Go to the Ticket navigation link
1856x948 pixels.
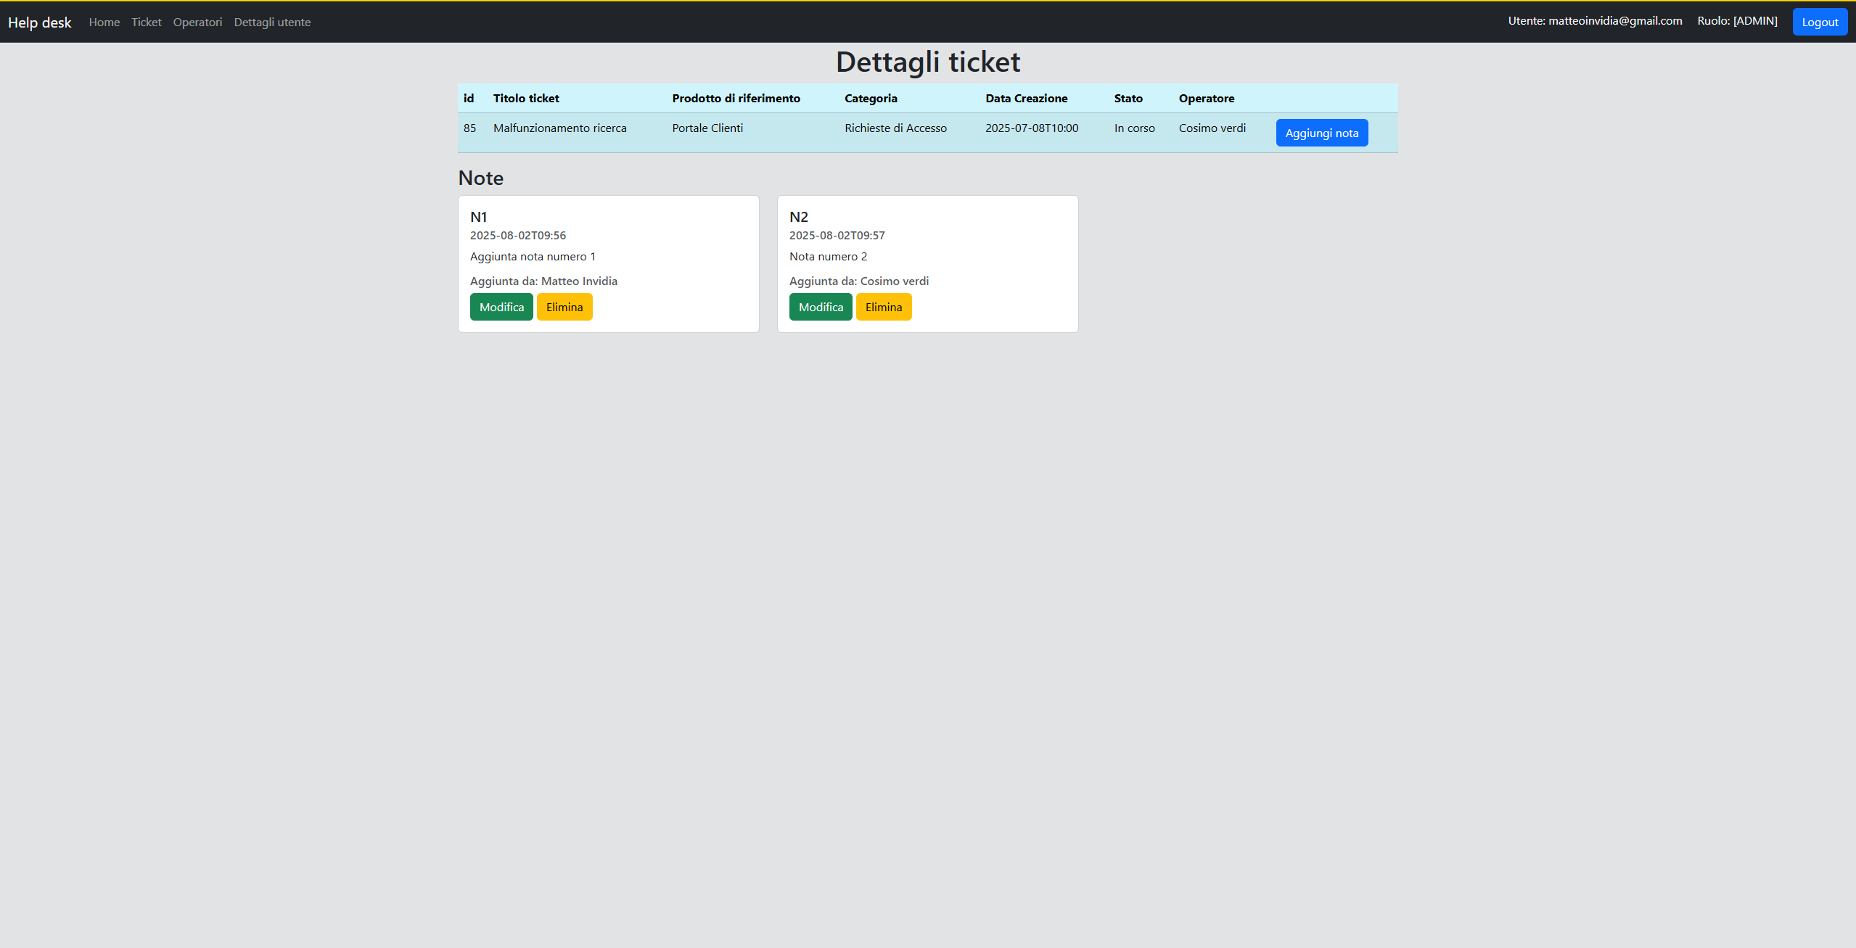(146, 22)
